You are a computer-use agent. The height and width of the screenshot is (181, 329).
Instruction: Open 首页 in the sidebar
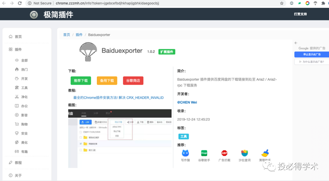16,36
